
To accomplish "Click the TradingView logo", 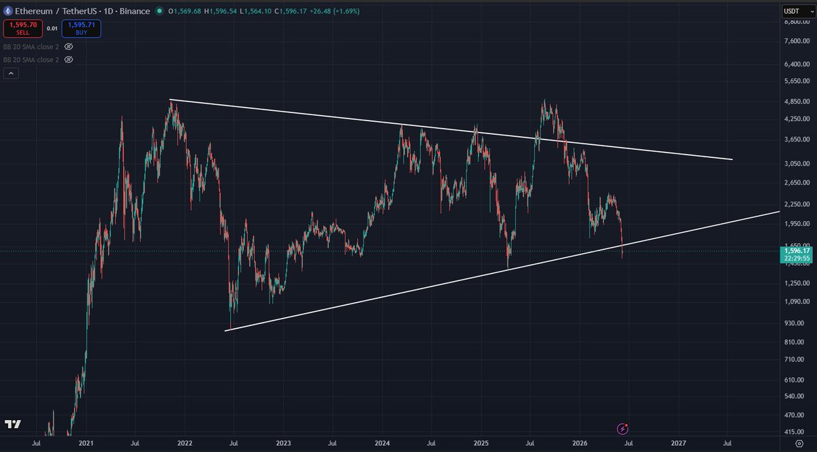I will point(13,423).
